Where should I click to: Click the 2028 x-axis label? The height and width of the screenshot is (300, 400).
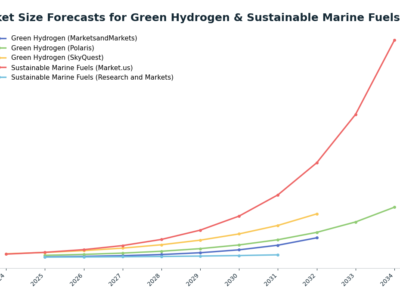pyautogui.click(x=154, y=280)
